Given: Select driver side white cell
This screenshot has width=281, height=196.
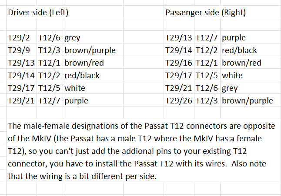Looking at the screenshot, I should point(75,88).
